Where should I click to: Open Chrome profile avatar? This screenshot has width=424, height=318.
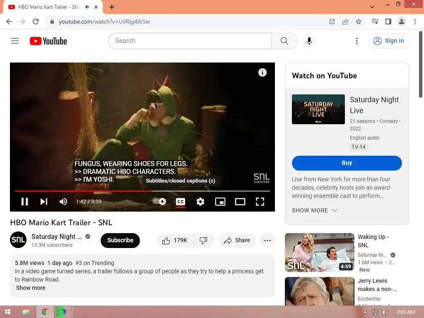click(x=402, y=22)
